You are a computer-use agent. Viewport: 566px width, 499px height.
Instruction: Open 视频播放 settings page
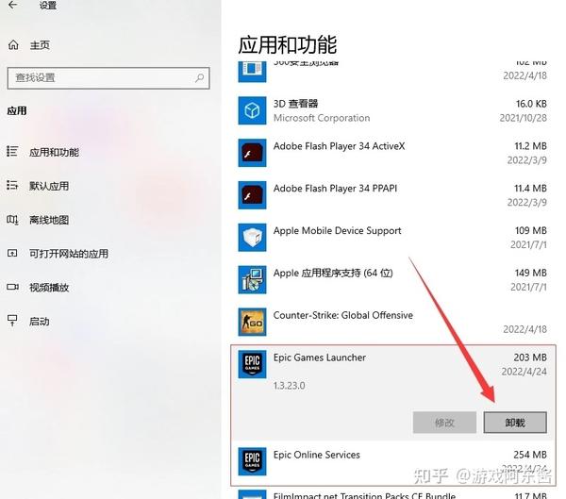pyautogui.click(x=49, y=288)
